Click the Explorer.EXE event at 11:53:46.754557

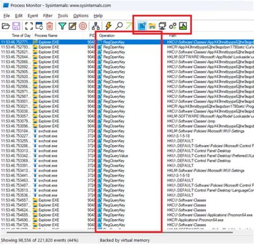127,200
